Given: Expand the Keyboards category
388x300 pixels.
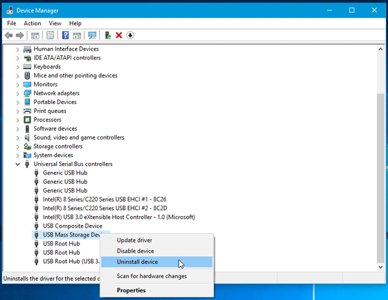Looking at the screenshot, I should 17,67.
